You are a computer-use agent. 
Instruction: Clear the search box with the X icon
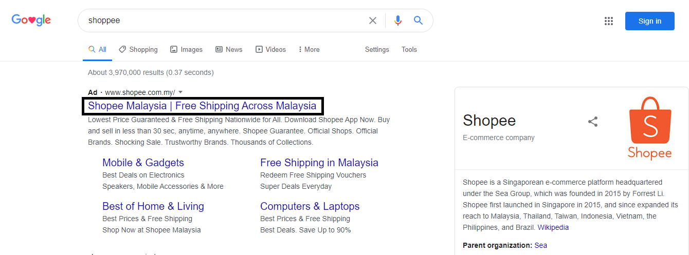pyautogui.click(x=373, y=21)
